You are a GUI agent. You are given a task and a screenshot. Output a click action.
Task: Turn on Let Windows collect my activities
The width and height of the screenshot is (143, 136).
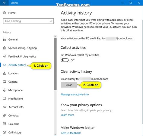(65, 60)
